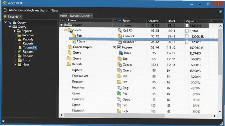
Task: Click the Ce5 table icon in Race column
Action: 120,30
